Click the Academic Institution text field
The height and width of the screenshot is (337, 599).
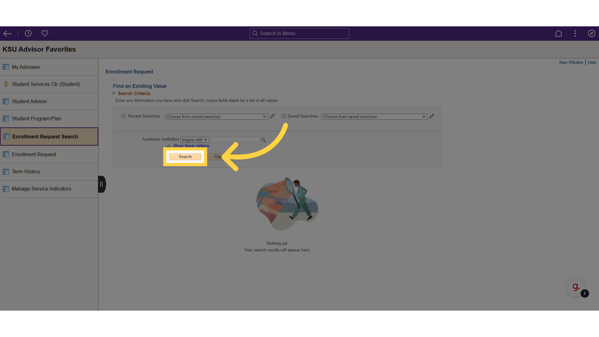tap(236, 140)
